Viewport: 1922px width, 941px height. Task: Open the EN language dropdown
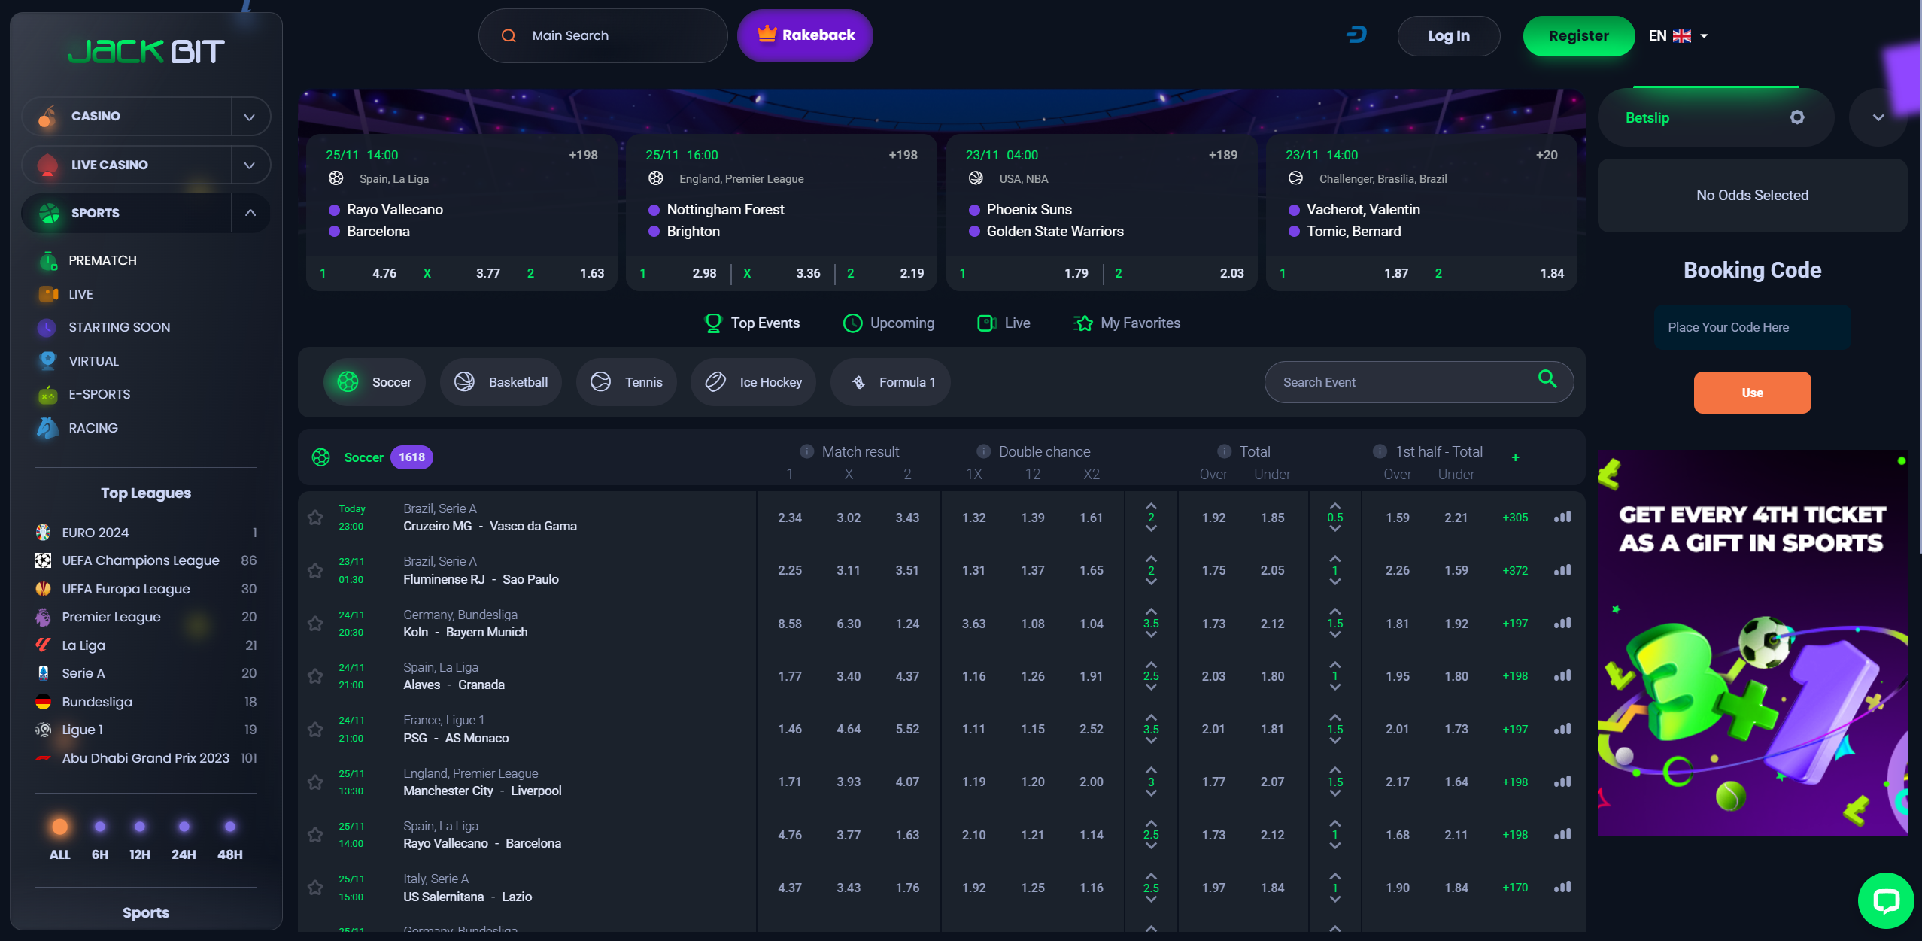pyautogui.click(x=1678, y=35)
